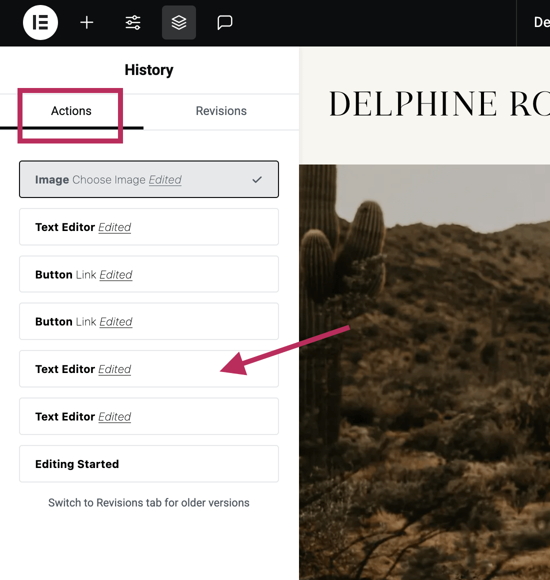Select the upper Button Link Edited entry
Screen dimensions: 550x580
[x=148, y=274]
